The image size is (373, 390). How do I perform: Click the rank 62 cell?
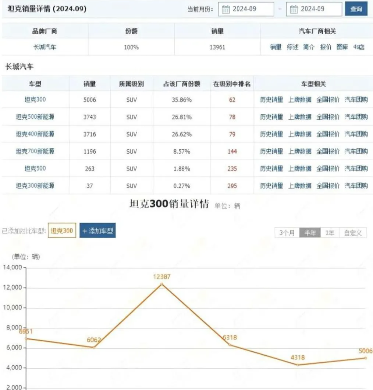pyautogui.click(x=232, y=100)
